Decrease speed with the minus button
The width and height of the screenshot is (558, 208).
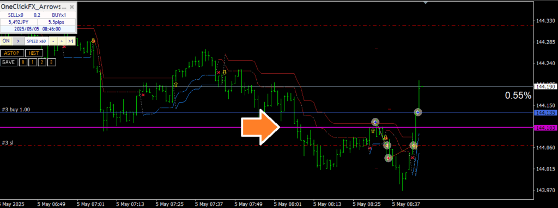point(53,41)
